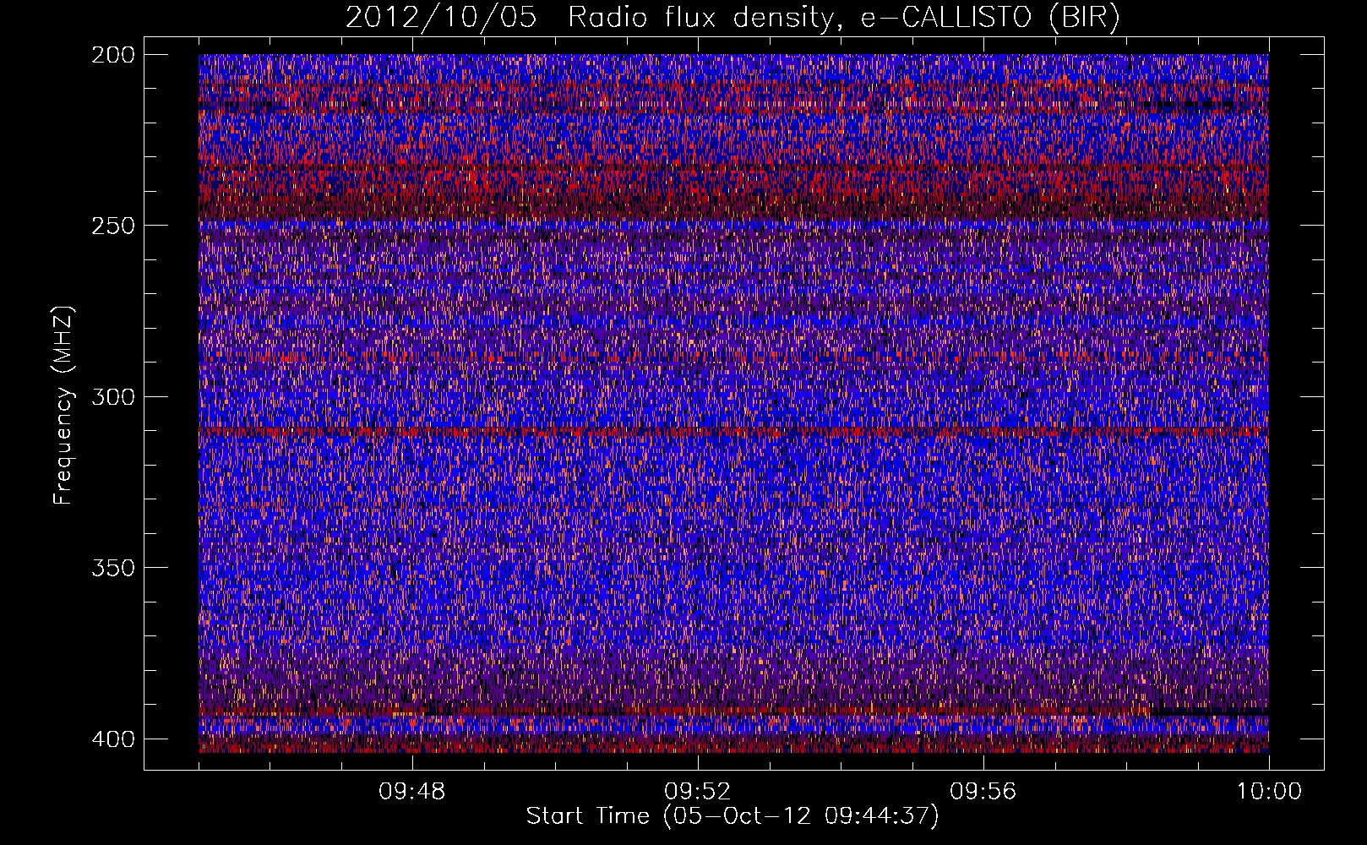
Task: Click the "250" frequency tick label
Action: pyautogui.click(x=113, y=226)
